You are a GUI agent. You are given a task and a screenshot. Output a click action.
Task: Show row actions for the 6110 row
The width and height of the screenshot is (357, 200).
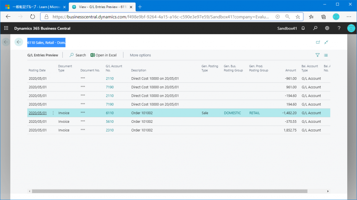(x=53, y=113)
